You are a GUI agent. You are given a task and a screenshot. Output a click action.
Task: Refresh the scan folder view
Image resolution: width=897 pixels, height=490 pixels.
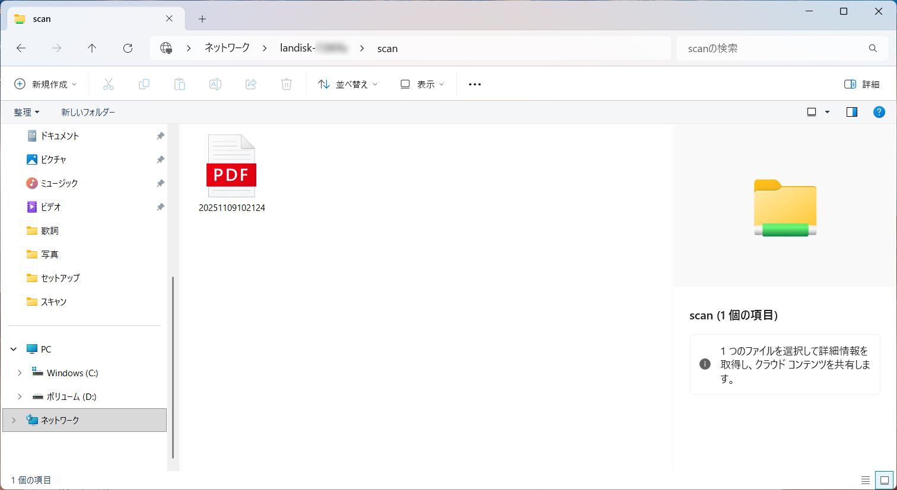(x=128, y=48)
